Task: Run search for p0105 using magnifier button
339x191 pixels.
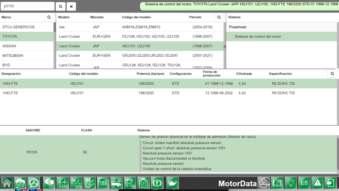Action: (x=61, y=7)
